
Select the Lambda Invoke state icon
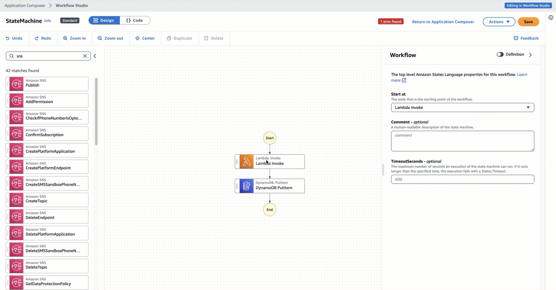[246, 162]
